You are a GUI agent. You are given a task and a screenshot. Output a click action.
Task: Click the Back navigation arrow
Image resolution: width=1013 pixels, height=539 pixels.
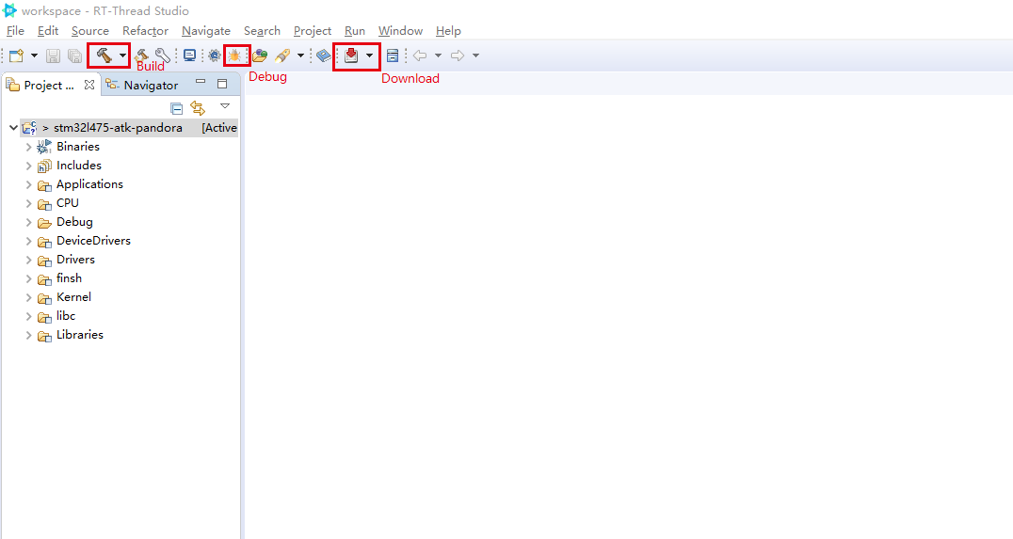(x=420, y=55)
